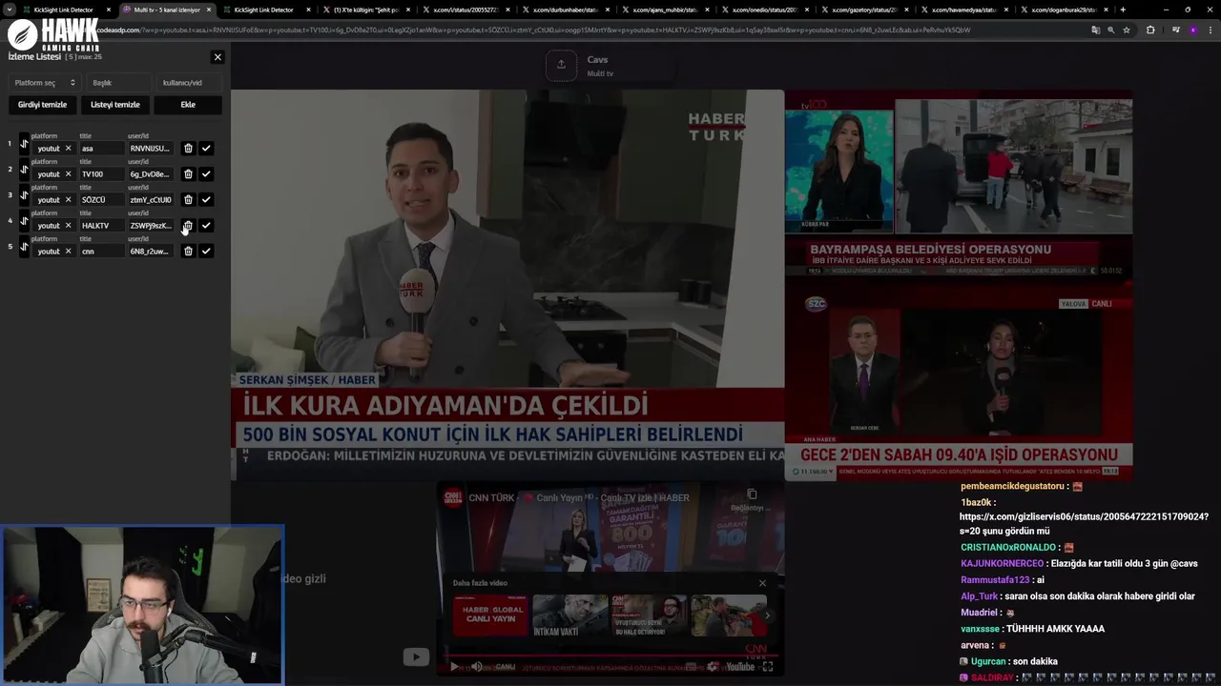Open a new browser tab
Image resolution: width=1221 pixels, height=686 pixels.
pos(1123,10)
